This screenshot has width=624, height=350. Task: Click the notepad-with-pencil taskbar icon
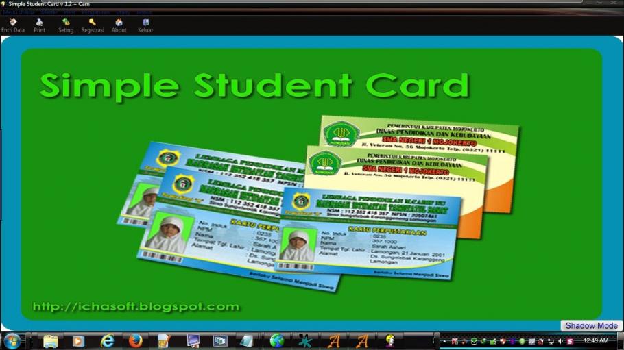[164, 341]
